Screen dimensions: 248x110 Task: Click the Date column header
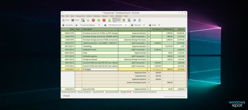click(x=68, y=29)
